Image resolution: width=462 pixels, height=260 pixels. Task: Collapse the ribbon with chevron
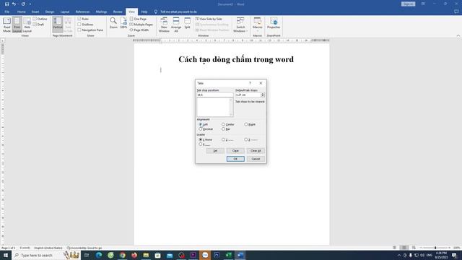click(458, 36)
